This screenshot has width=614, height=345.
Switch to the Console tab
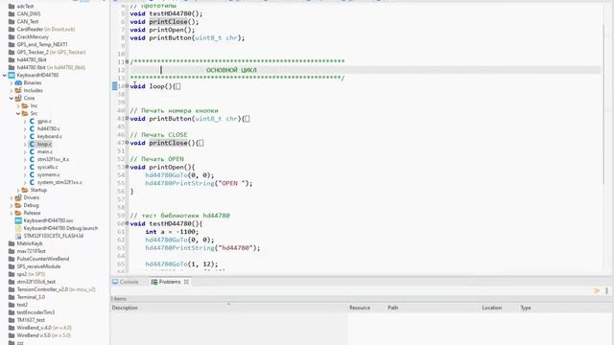pos(126,282)
